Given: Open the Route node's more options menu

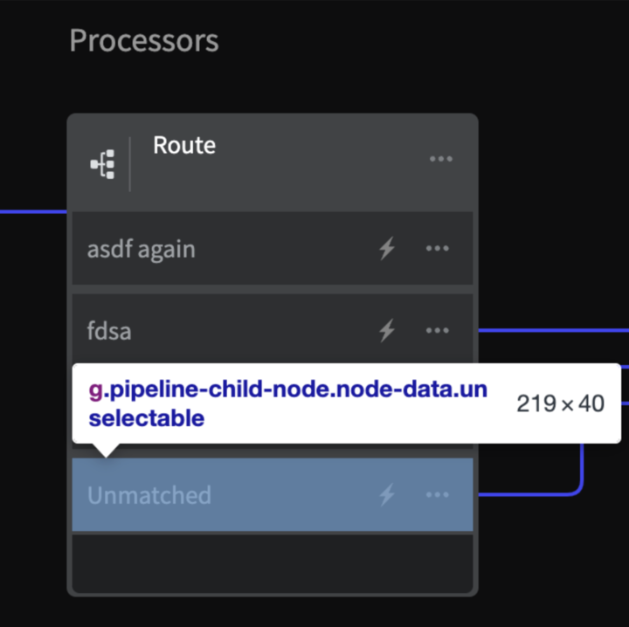Looking at the screenshot, I should pos(441,159).
